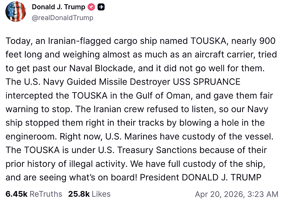This screenshot has height=201, width=285.
Task: Open the list of ReTruths
Action: pyautogui.click(x=46, y=194)
